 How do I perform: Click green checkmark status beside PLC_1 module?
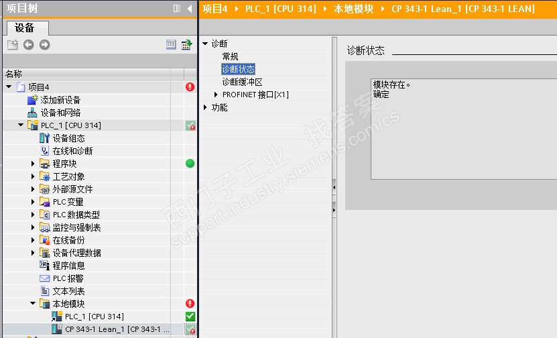point(190,317)
